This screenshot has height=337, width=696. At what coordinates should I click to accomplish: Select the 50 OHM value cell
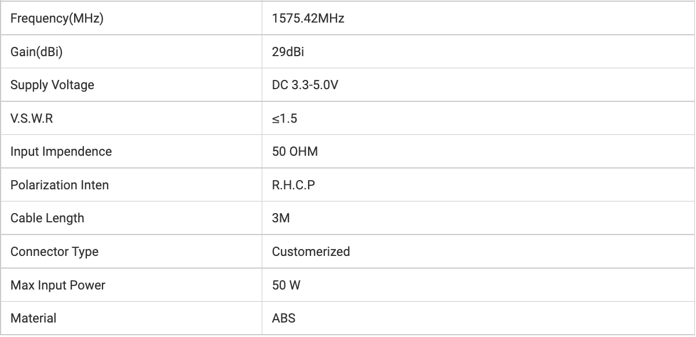[x=295, y=152]
